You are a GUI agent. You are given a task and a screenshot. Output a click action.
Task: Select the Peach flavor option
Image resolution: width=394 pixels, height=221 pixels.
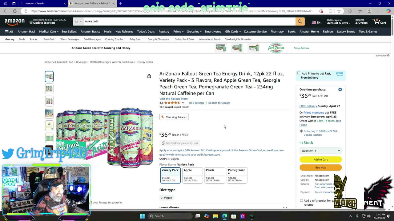coord(215,175)
